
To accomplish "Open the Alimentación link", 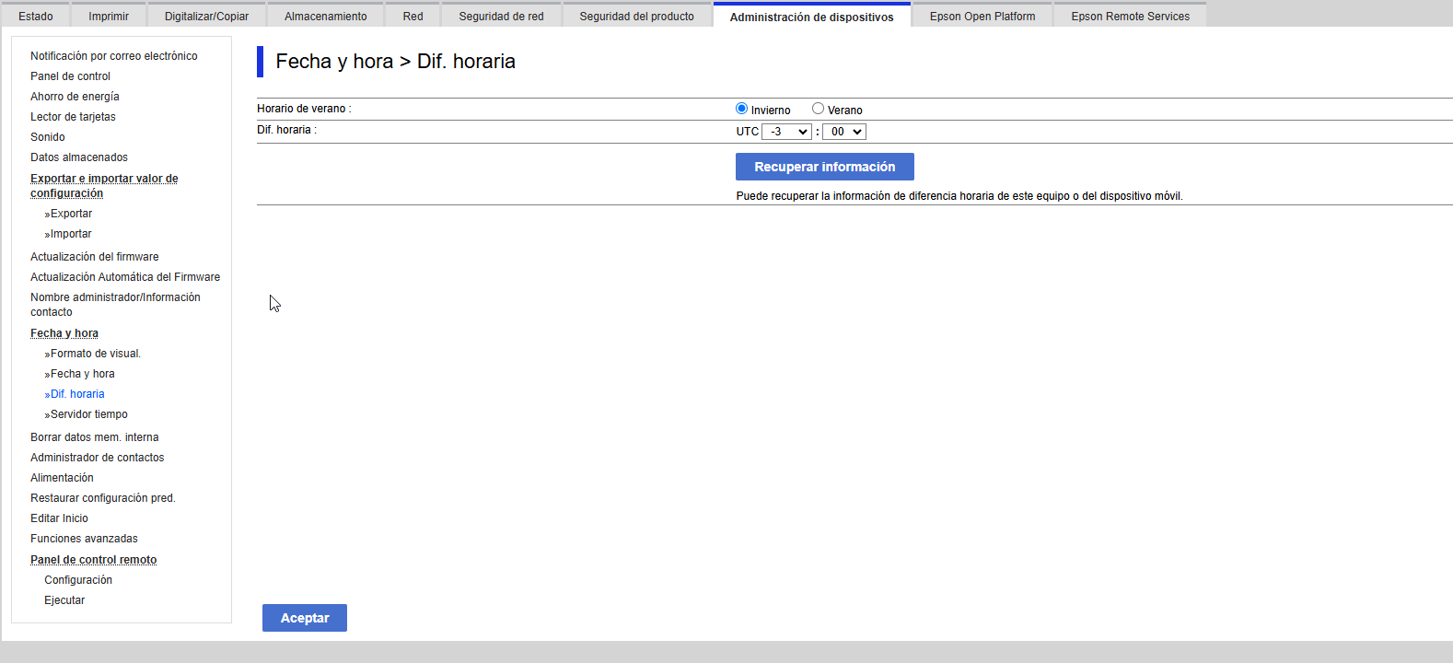I will coord(62,478).
